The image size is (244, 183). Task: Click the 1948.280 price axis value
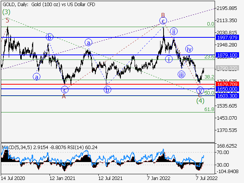click(227, 45)
